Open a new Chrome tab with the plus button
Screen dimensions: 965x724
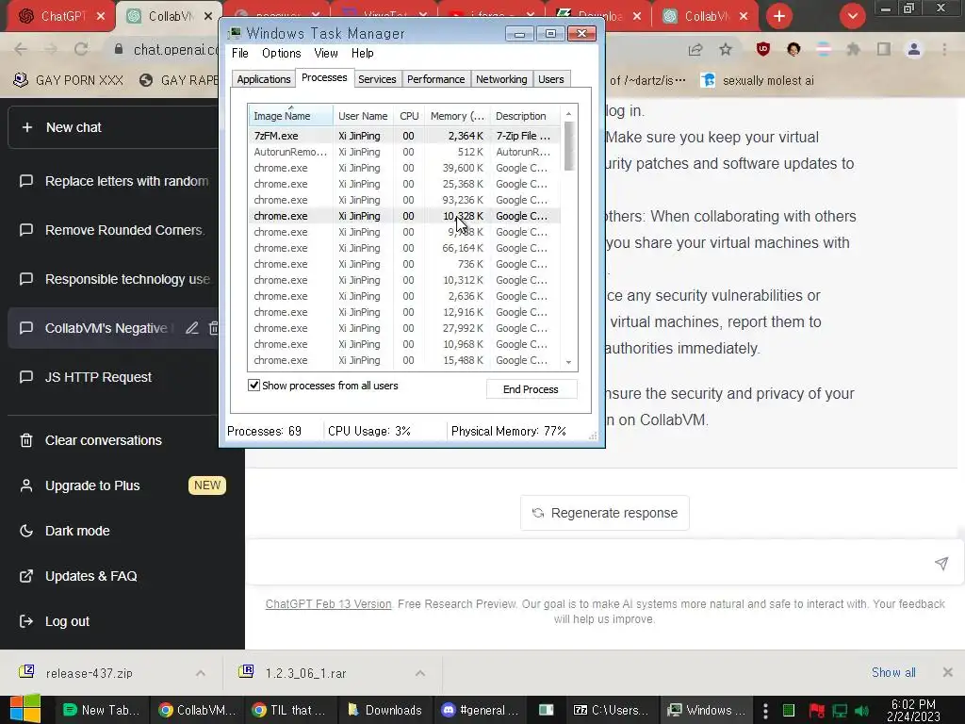[779, 16]
